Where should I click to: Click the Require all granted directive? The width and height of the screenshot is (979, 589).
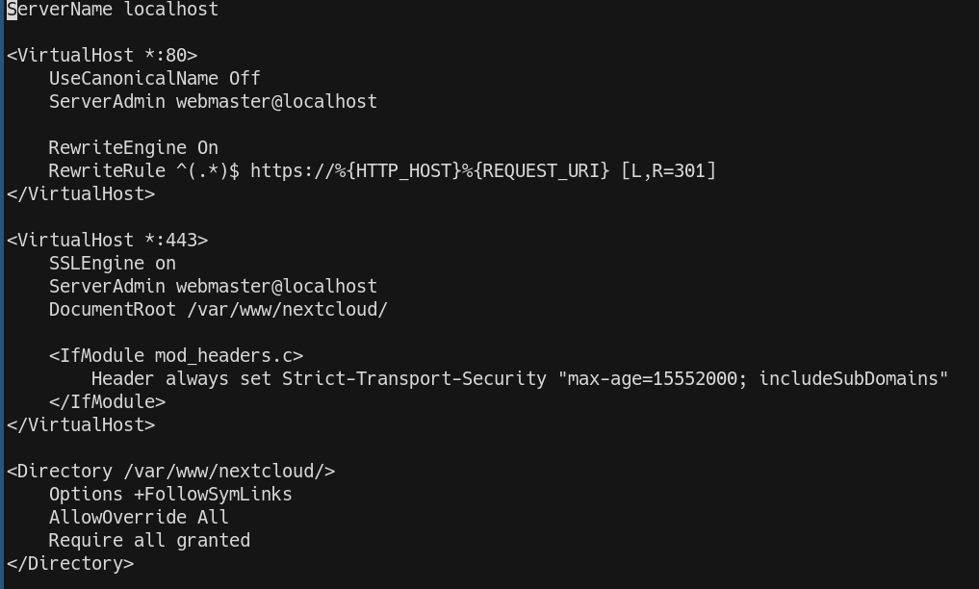tap(149, 541)
